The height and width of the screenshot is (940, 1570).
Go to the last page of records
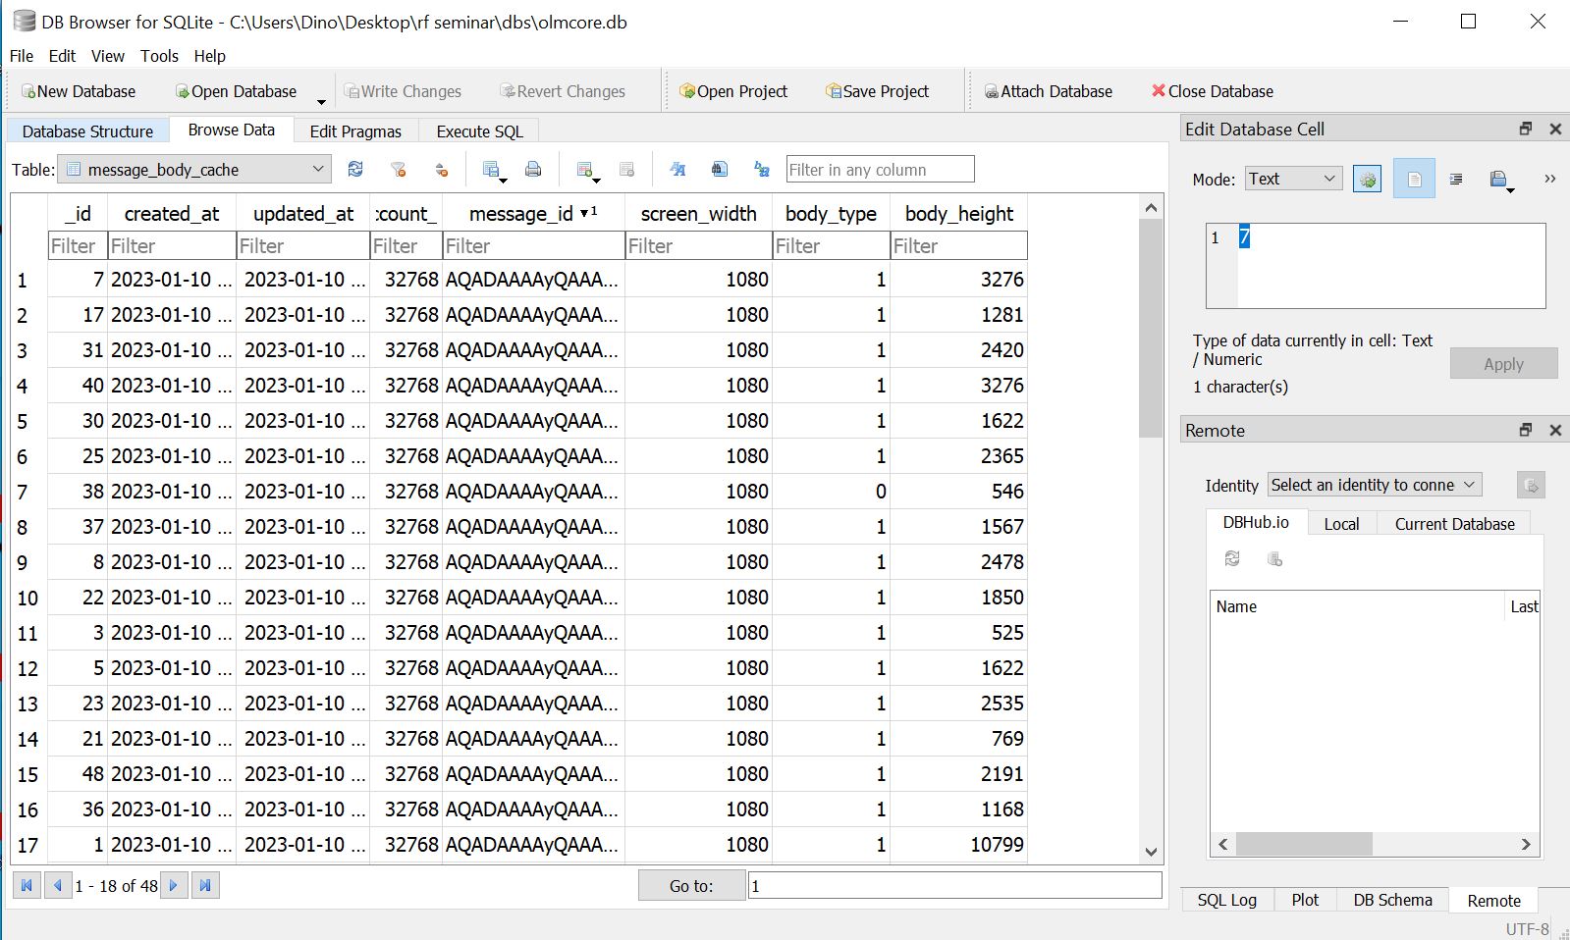pyautogui.click(x=205, y=886)
